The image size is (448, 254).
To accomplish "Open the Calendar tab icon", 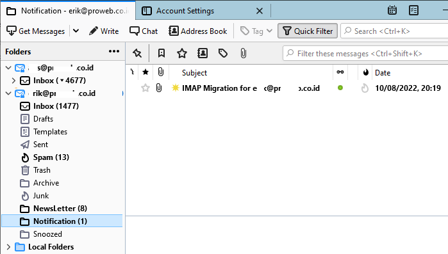I will (x=392, y=10).
